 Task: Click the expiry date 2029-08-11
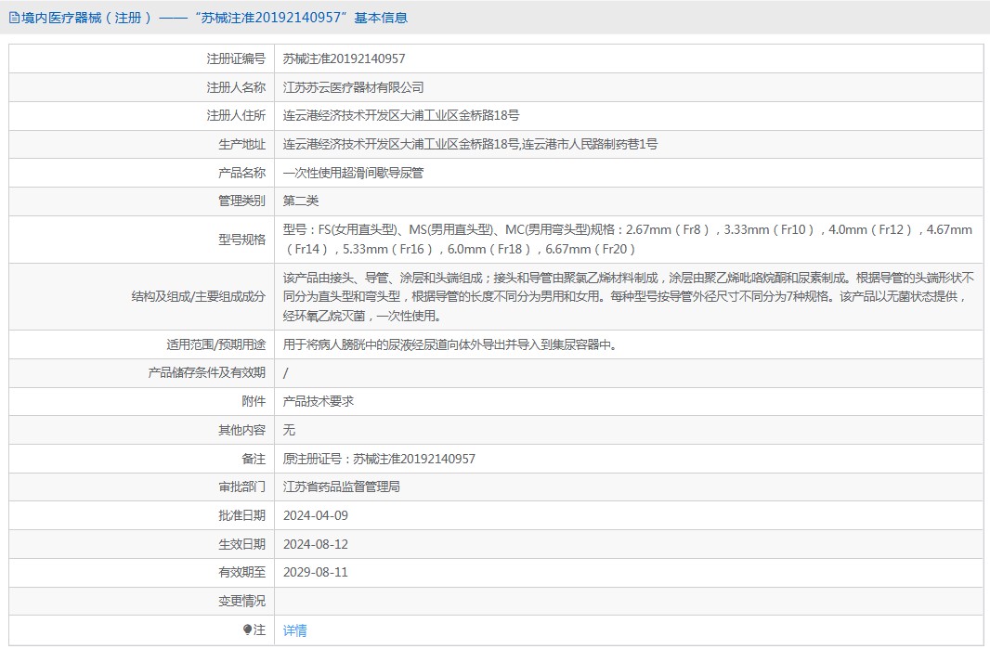(x=315, y=572)
